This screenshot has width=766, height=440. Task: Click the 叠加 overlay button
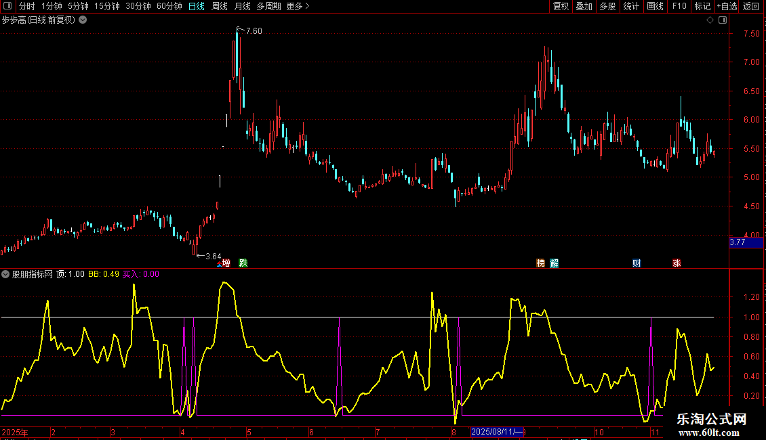pos(584,6)
